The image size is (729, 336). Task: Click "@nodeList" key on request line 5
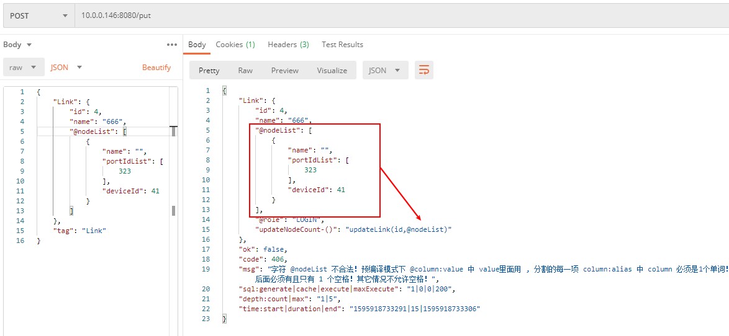94,131
